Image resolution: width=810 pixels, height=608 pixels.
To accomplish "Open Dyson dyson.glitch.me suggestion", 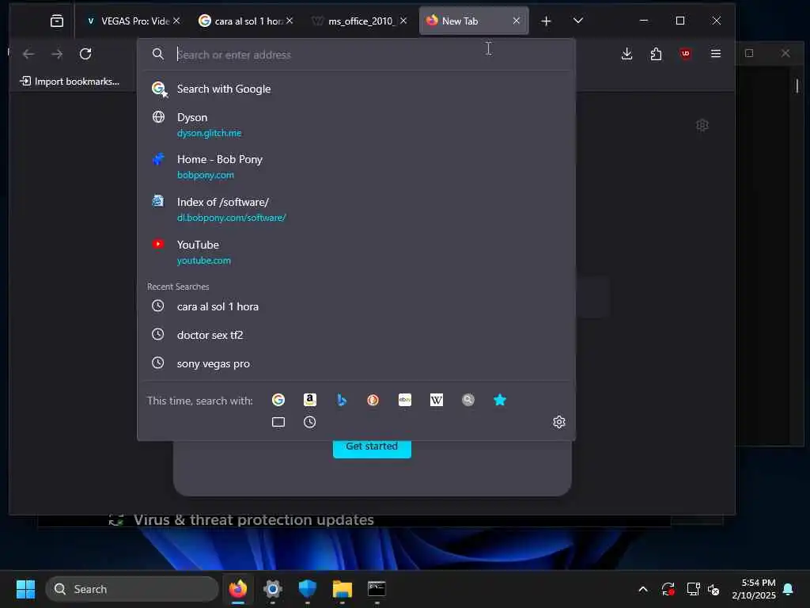I will (357, 124).
